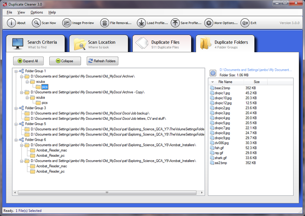The height and width of the screenshot is (216, 305).
Task: Click the ssi2.bmp file icon
Action: point(212,163)
